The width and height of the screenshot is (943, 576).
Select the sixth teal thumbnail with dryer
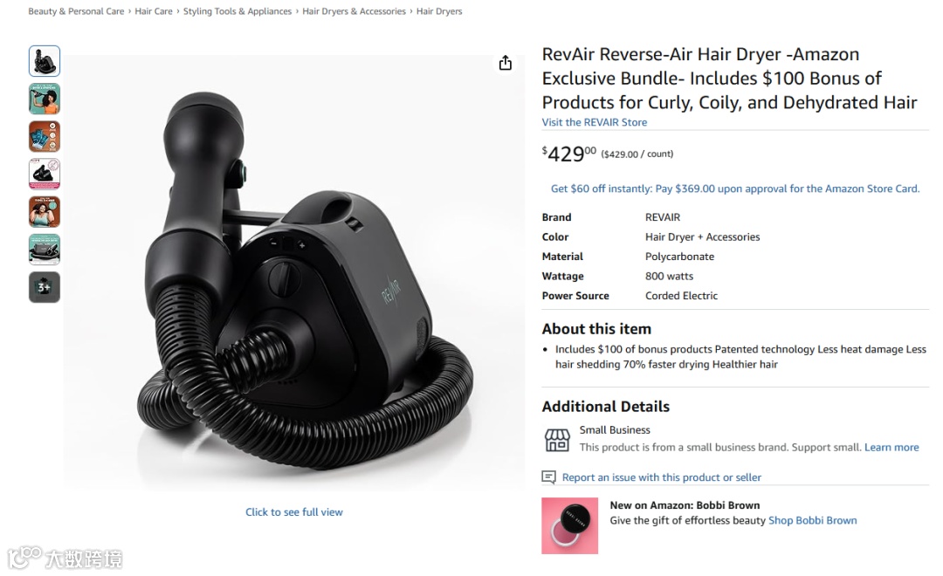tap(45, 250)
